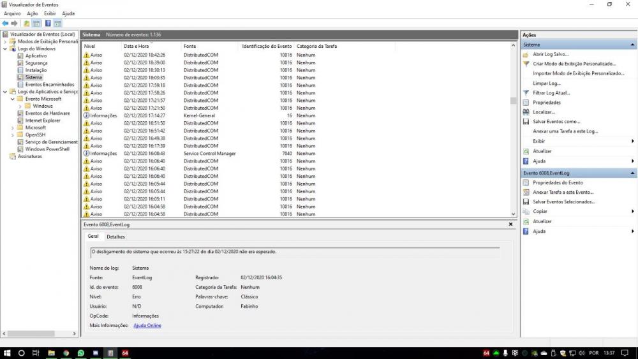Open the notification center icon
This screenshot has height=359, width=638.
pos(625,353)
